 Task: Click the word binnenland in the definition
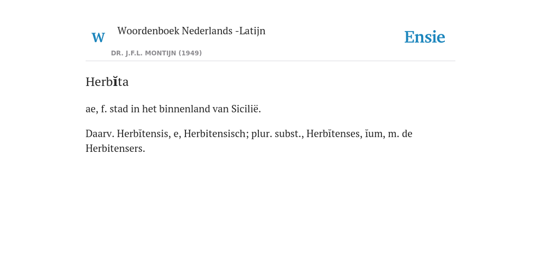coord(184,109)
